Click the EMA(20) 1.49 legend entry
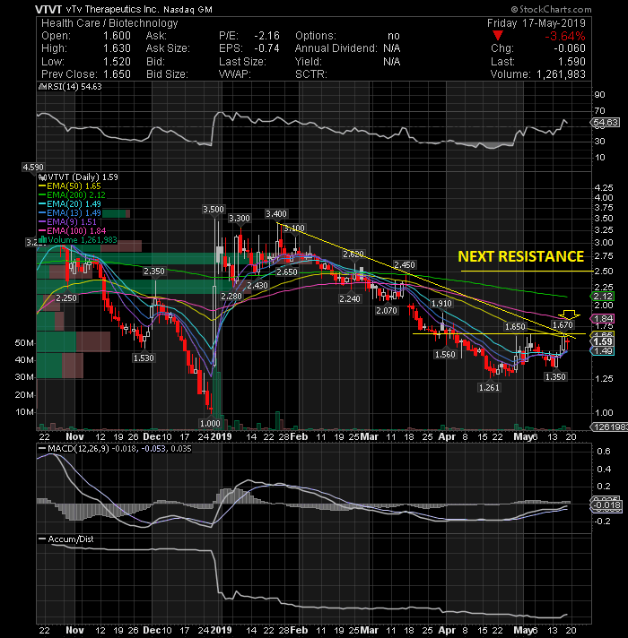This screenshot has height=638, width=628. 70,203
